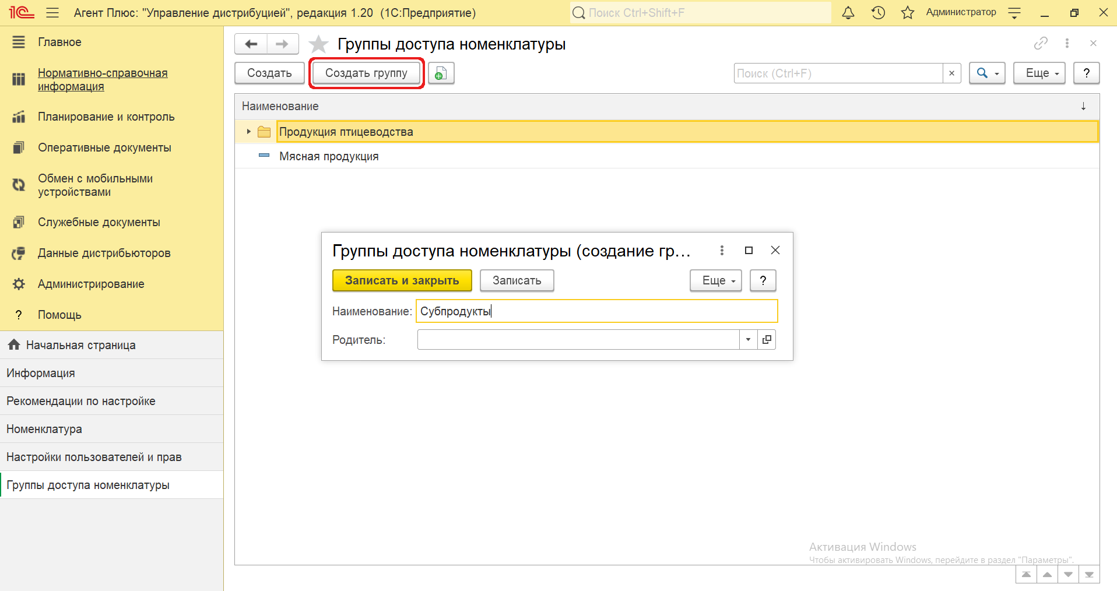
Task: Open the Родитель dropdown list
Action: 748,340
